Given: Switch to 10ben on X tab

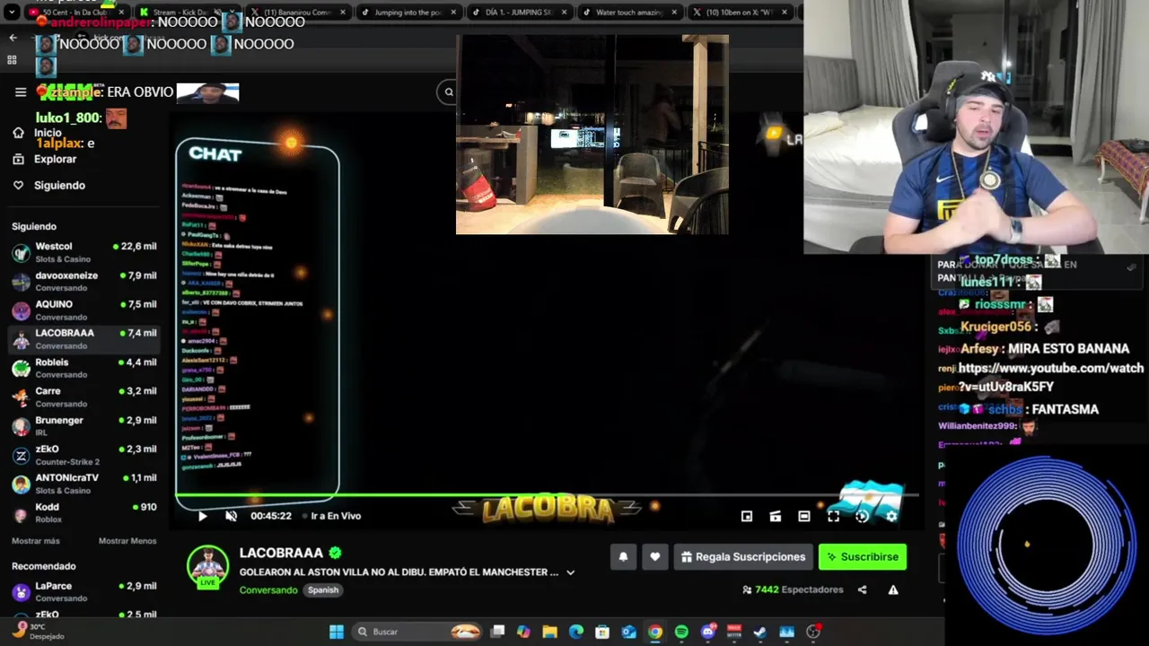Looking at the screenshot, I should [741, 13].
